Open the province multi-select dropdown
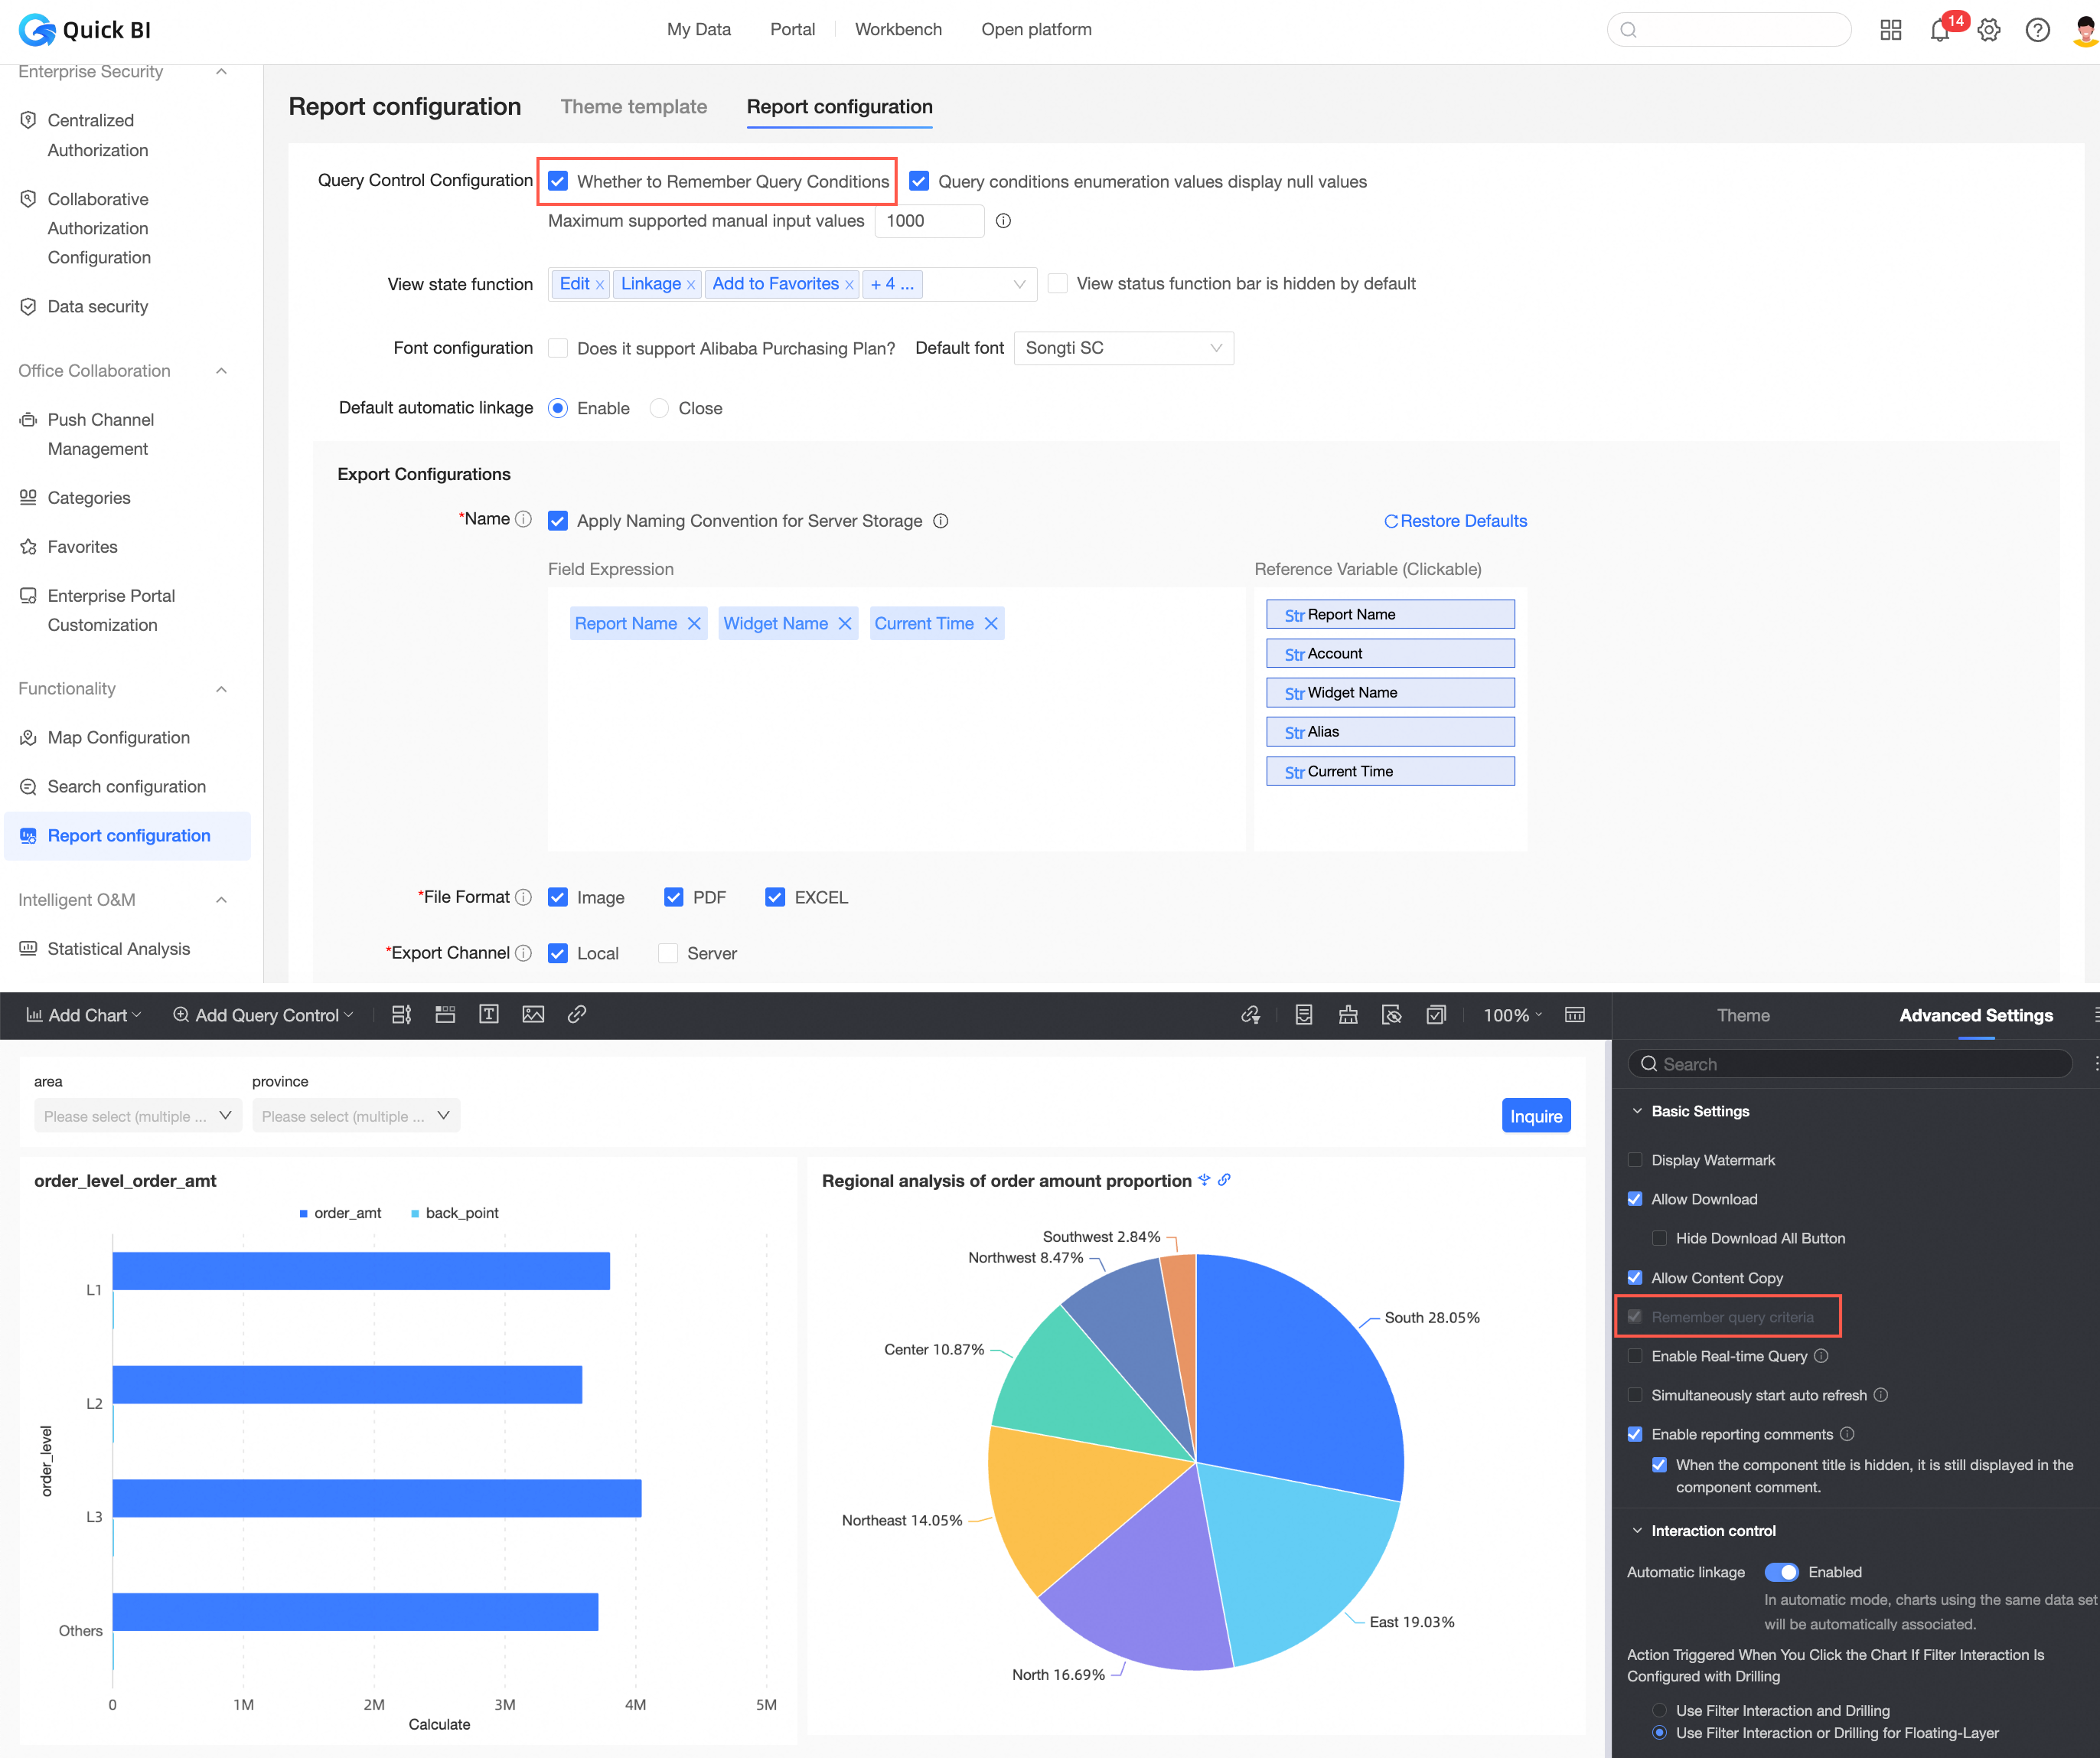The image size is (2100, 1758). pos(356,1116)
